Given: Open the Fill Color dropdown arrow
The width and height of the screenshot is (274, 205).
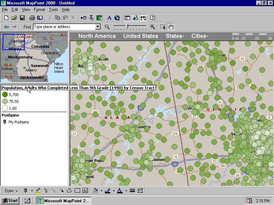Looking at the screenshot, I should (x=101, y=191).
